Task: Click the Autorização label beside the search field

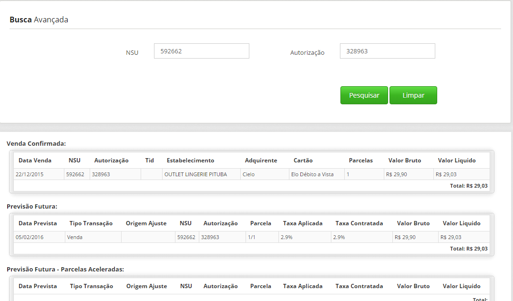Action: tap(307, 52)
